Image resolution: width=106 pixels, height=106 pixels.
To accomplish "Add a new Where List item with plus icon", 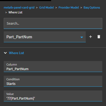I will (91, 37).
